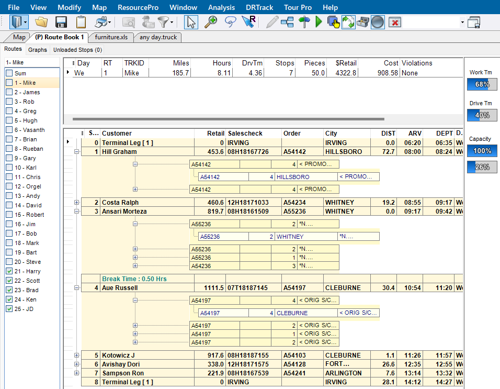This screenshot has height=389, width=500.
Task: Click the red X table icon
Action: pos(395,23)
